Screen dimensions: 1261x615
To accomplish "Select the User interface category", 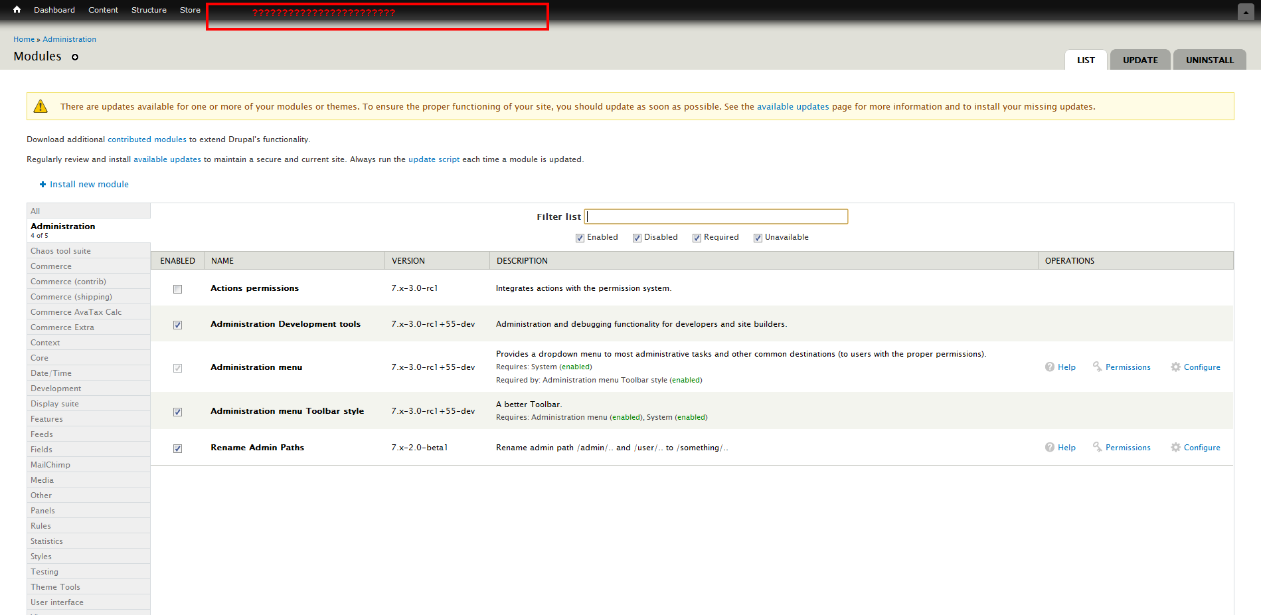I will (88, 602).
